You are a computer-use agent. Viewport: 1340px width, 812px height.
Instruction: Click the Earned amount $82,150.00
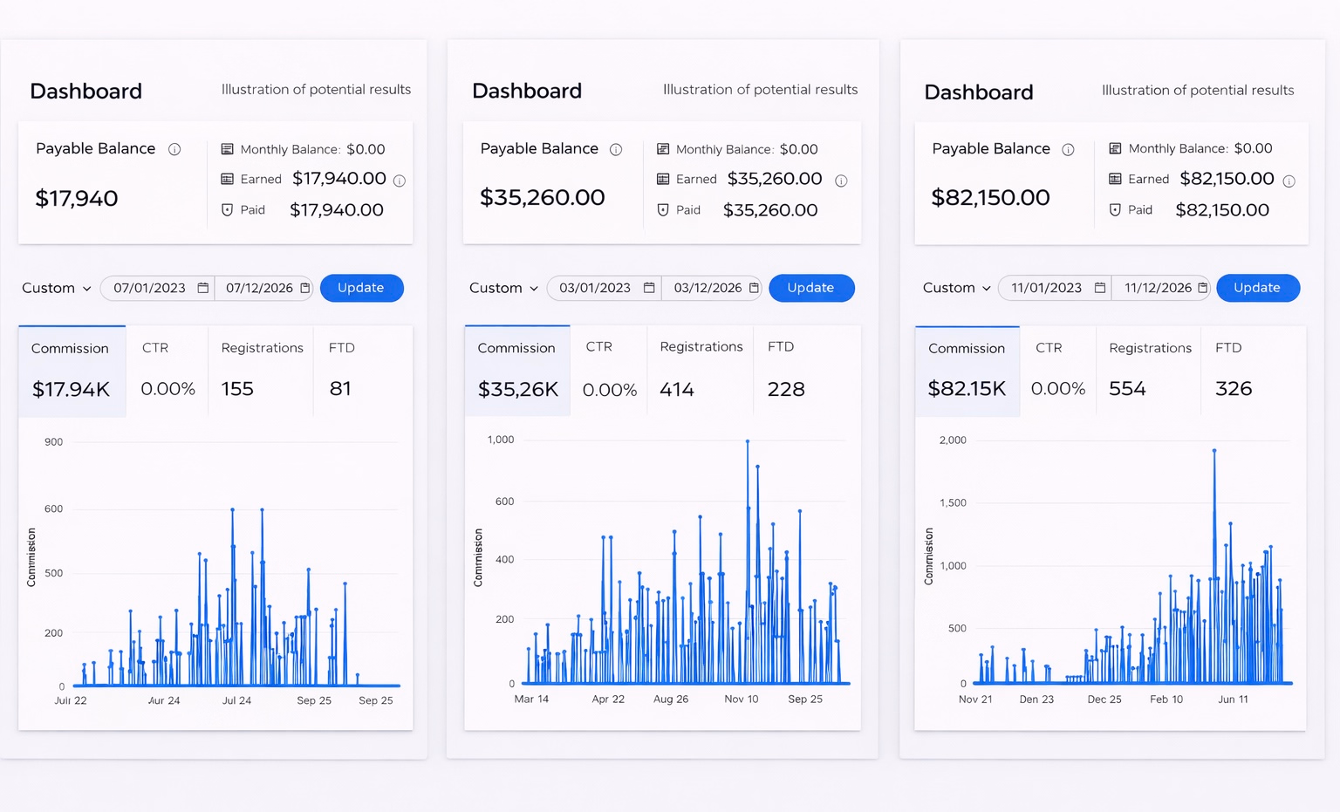(x=1227, y=179)
